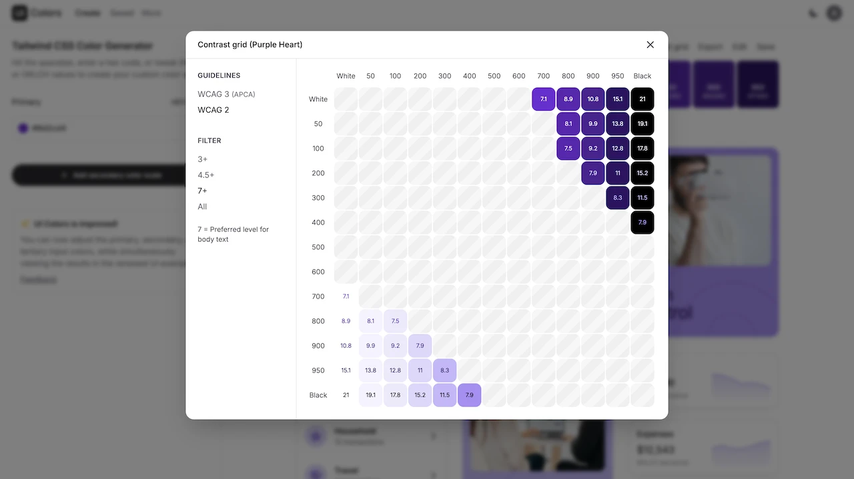854x479 pixels.
Task: Select the WCAG 3 (APCA) guideline
Action: pyautogui.click(x=226, y=94)
